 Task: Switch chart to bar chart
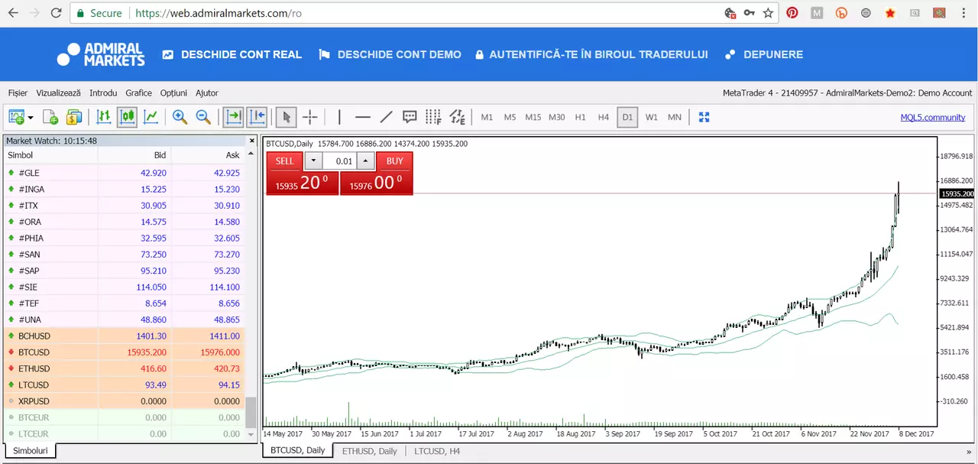105,117
